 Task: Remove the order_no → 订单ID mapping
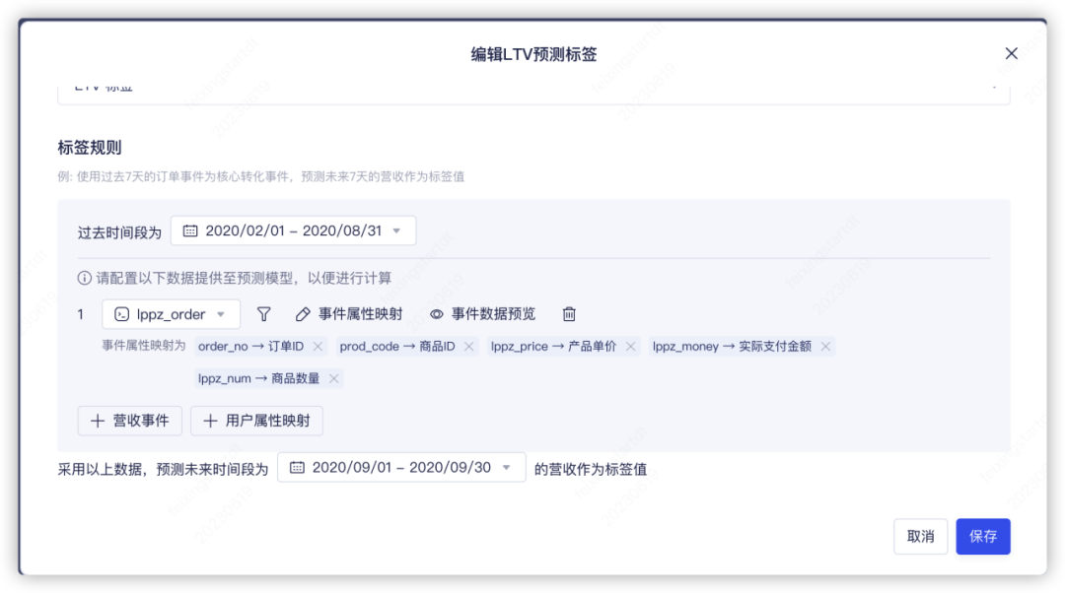pos(318,346)
